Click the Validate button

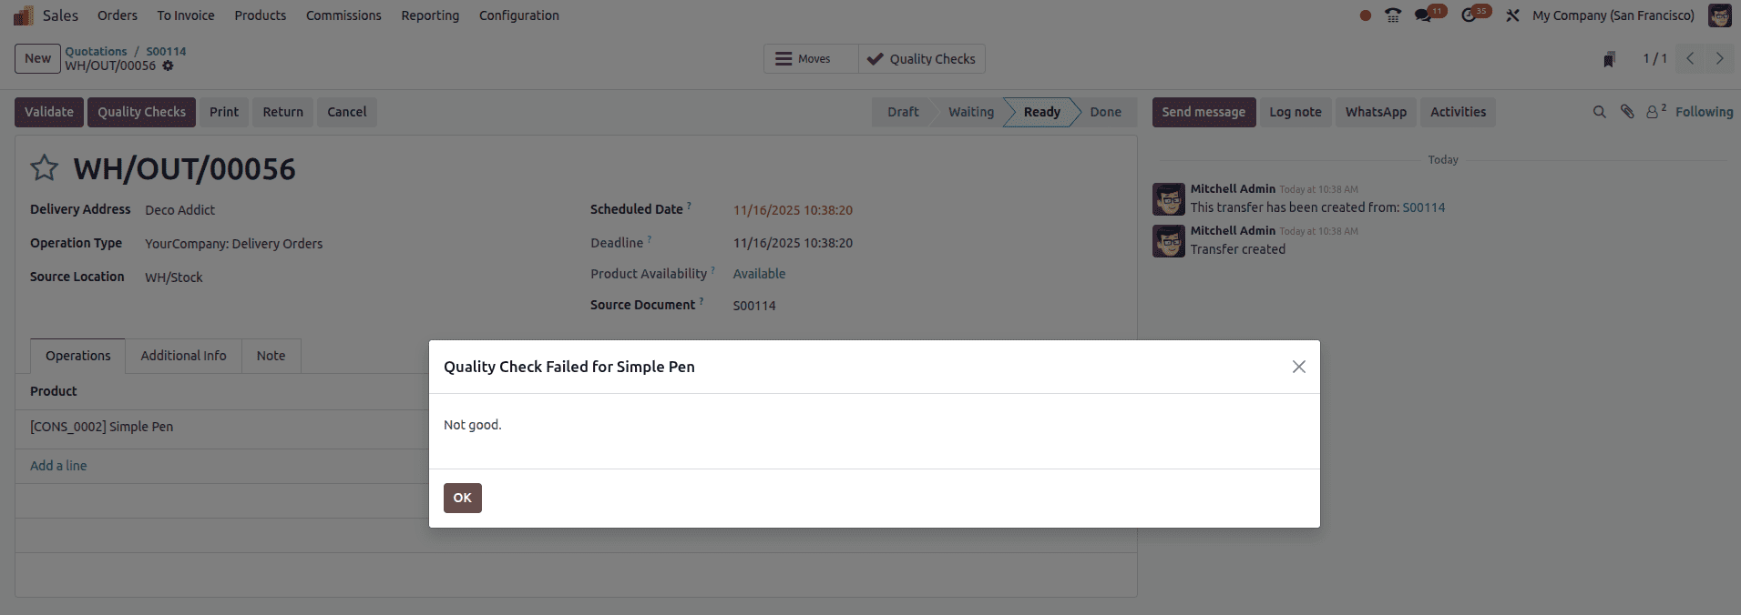tap(49, 112)
